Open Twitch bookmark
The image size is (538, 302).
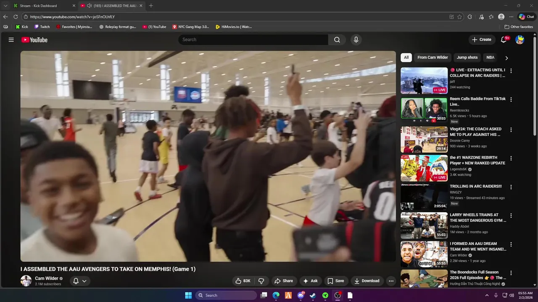tap(42, 27)
